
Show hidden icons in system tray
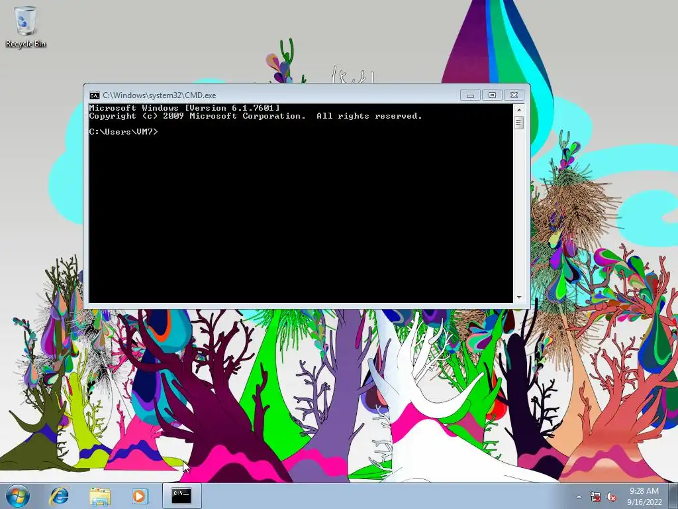point(579,496)
